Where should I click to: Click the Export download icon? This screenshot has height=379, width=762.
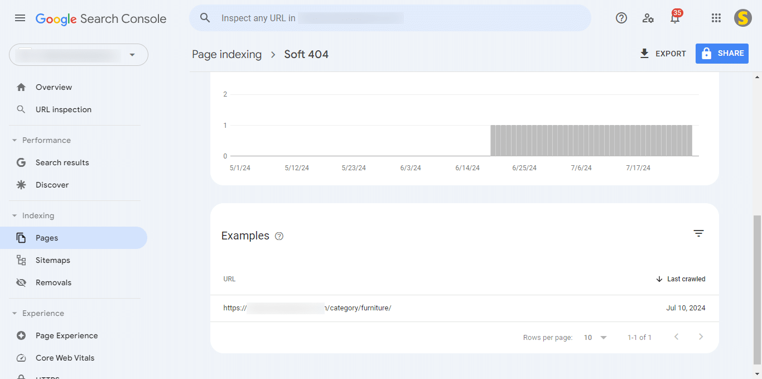tap(644, 54)
